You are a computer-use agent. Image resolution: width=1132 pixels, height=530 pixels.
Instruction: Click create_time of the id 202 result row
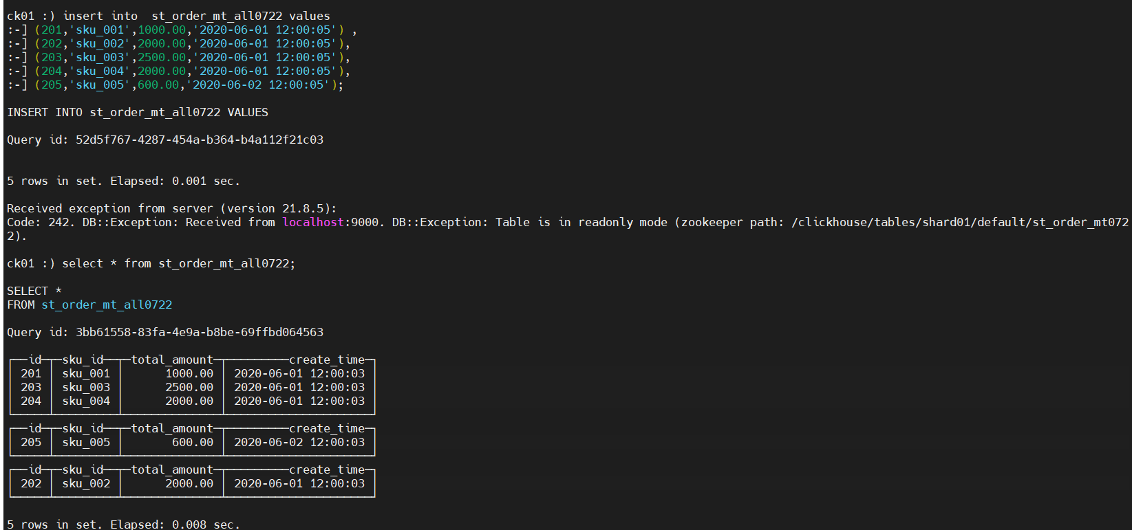(299, 483)
